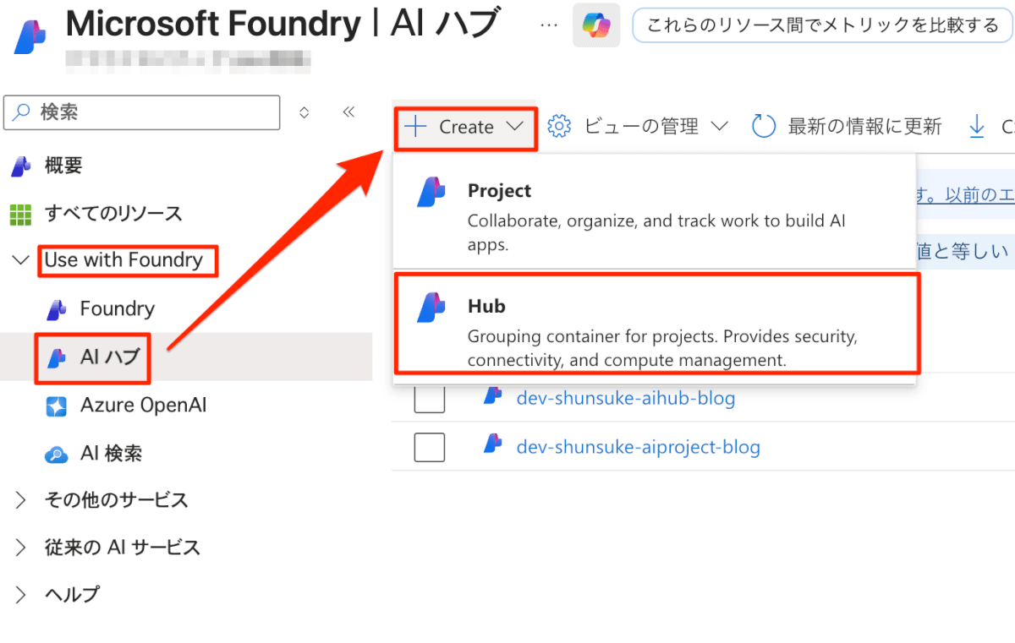Screen dimensions: 1015x643
Task: Expand the その他のサービス section
Action: (x=21, y=500)
